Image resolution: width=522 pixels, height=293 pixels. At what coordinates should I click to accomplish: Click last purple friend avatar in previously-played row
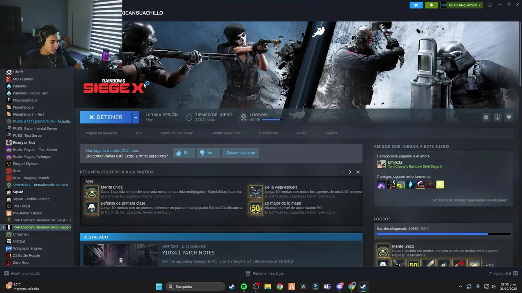(x=420, y=185)
